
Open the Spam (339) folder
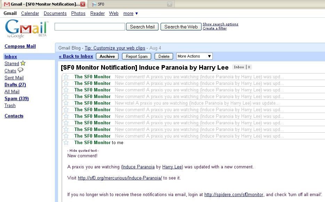[x=17, y=99]
